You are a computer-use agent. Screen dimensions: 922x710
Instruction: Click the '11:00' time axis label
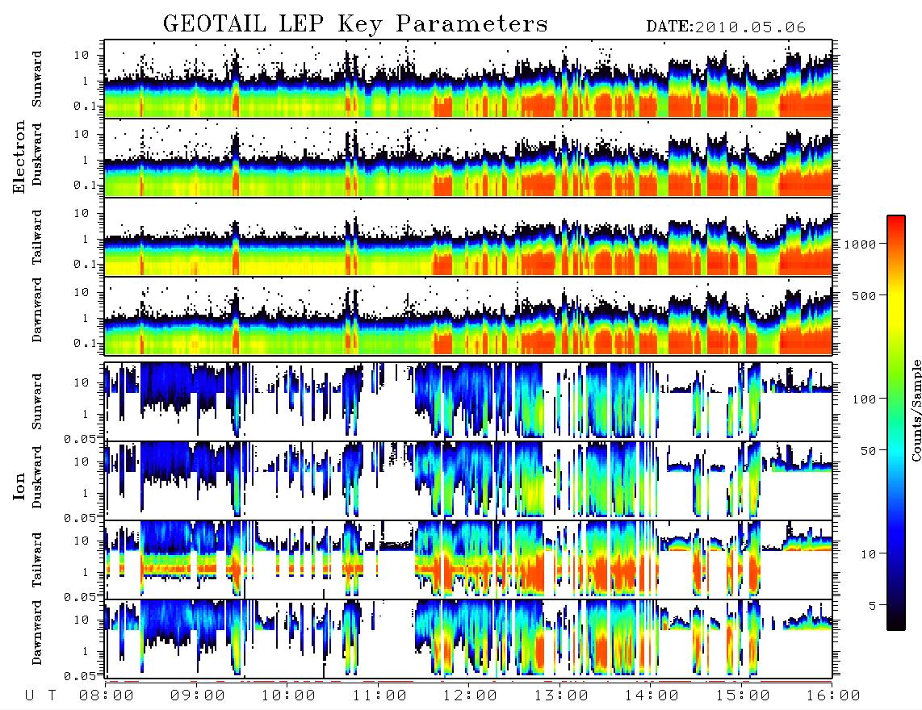click(379, 695)
